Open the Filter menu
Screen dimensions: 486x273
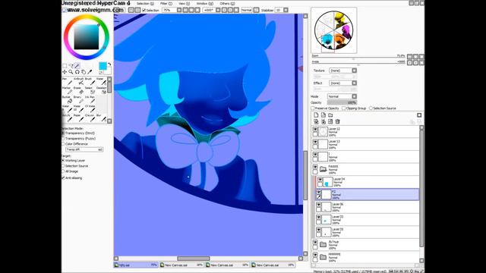tap(166, 3)
